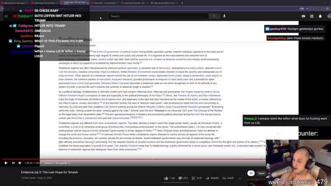The height and width of the screenshot is (186, 331).
Task: Click the 'form of government' Wikipedia link
Action: pyautogui.click(x=109, y=52)
